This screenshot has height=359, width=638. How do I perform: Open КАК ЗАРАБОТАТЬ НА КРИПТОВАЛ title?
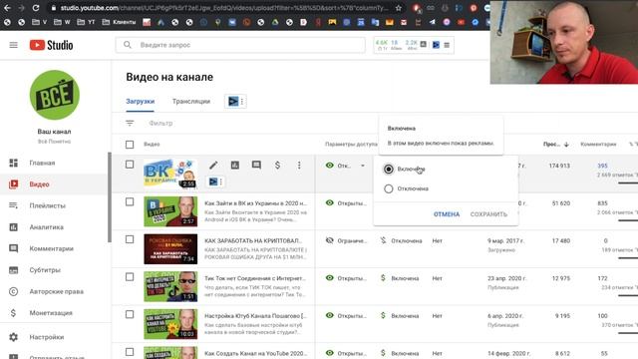pos(253,240)
